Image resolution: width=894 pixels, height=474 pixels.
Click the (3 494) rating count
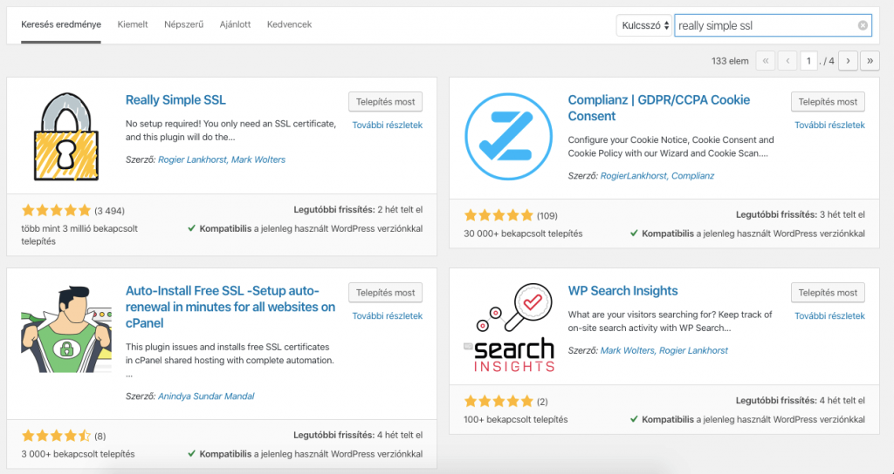pyautogui.click(x=109, y=211)
